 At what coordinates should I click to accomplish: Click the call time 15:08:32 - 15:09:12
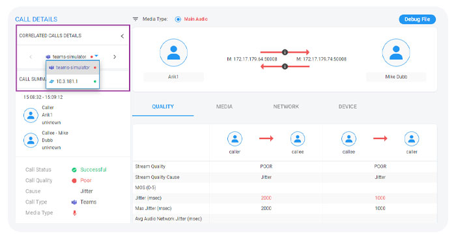coord(43,98)
